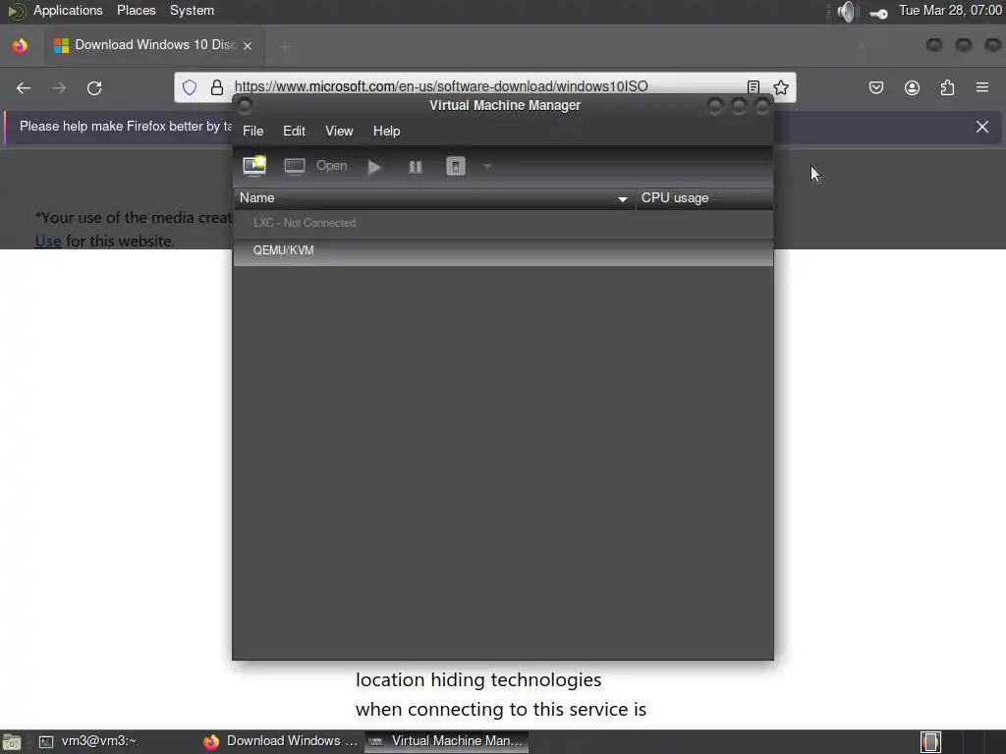Toggle Firefox reader view
This screenshot has height=754, width=1006.
coord(754,87)
